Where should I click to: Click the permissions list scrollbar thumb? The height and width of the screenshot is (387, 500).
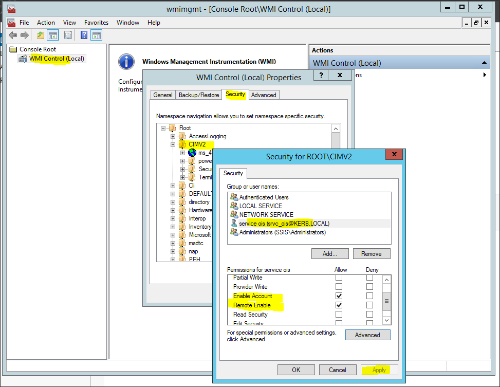(386, 301)
